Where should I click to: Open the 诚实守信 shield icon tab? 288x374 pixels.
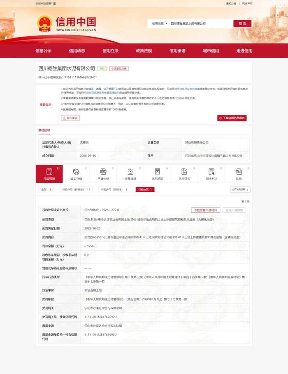click(x=76, y=174)
